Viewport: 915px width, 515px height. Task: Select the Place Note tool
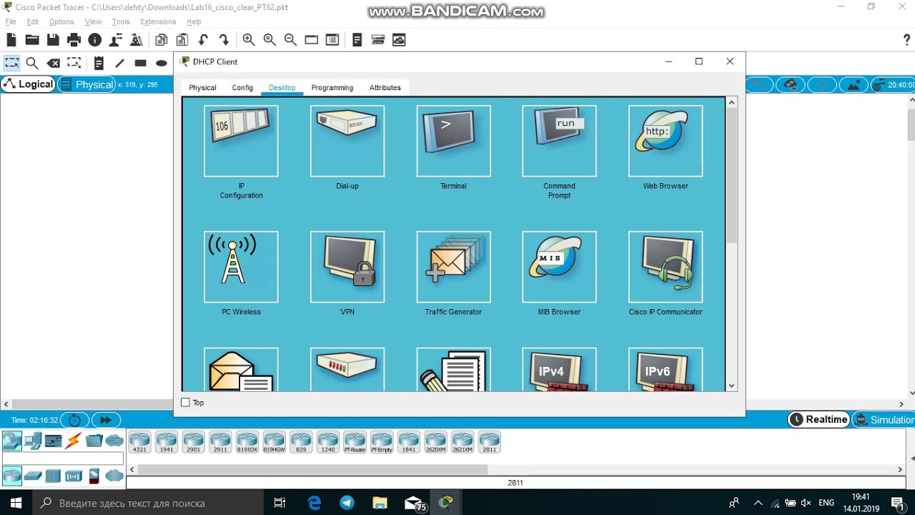coord(99,63)
